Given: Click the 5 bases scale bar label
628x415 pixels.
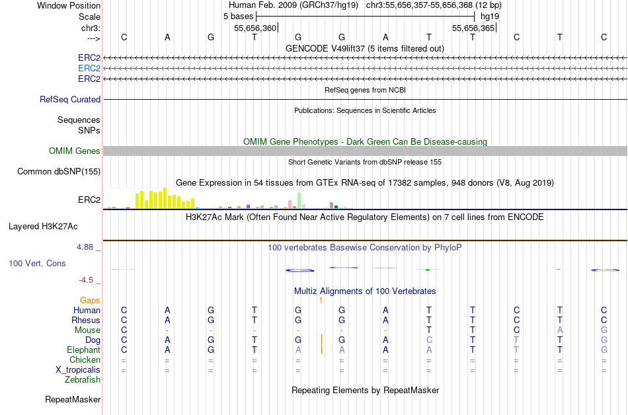Looking at the screenshot, I should point(238,17).
